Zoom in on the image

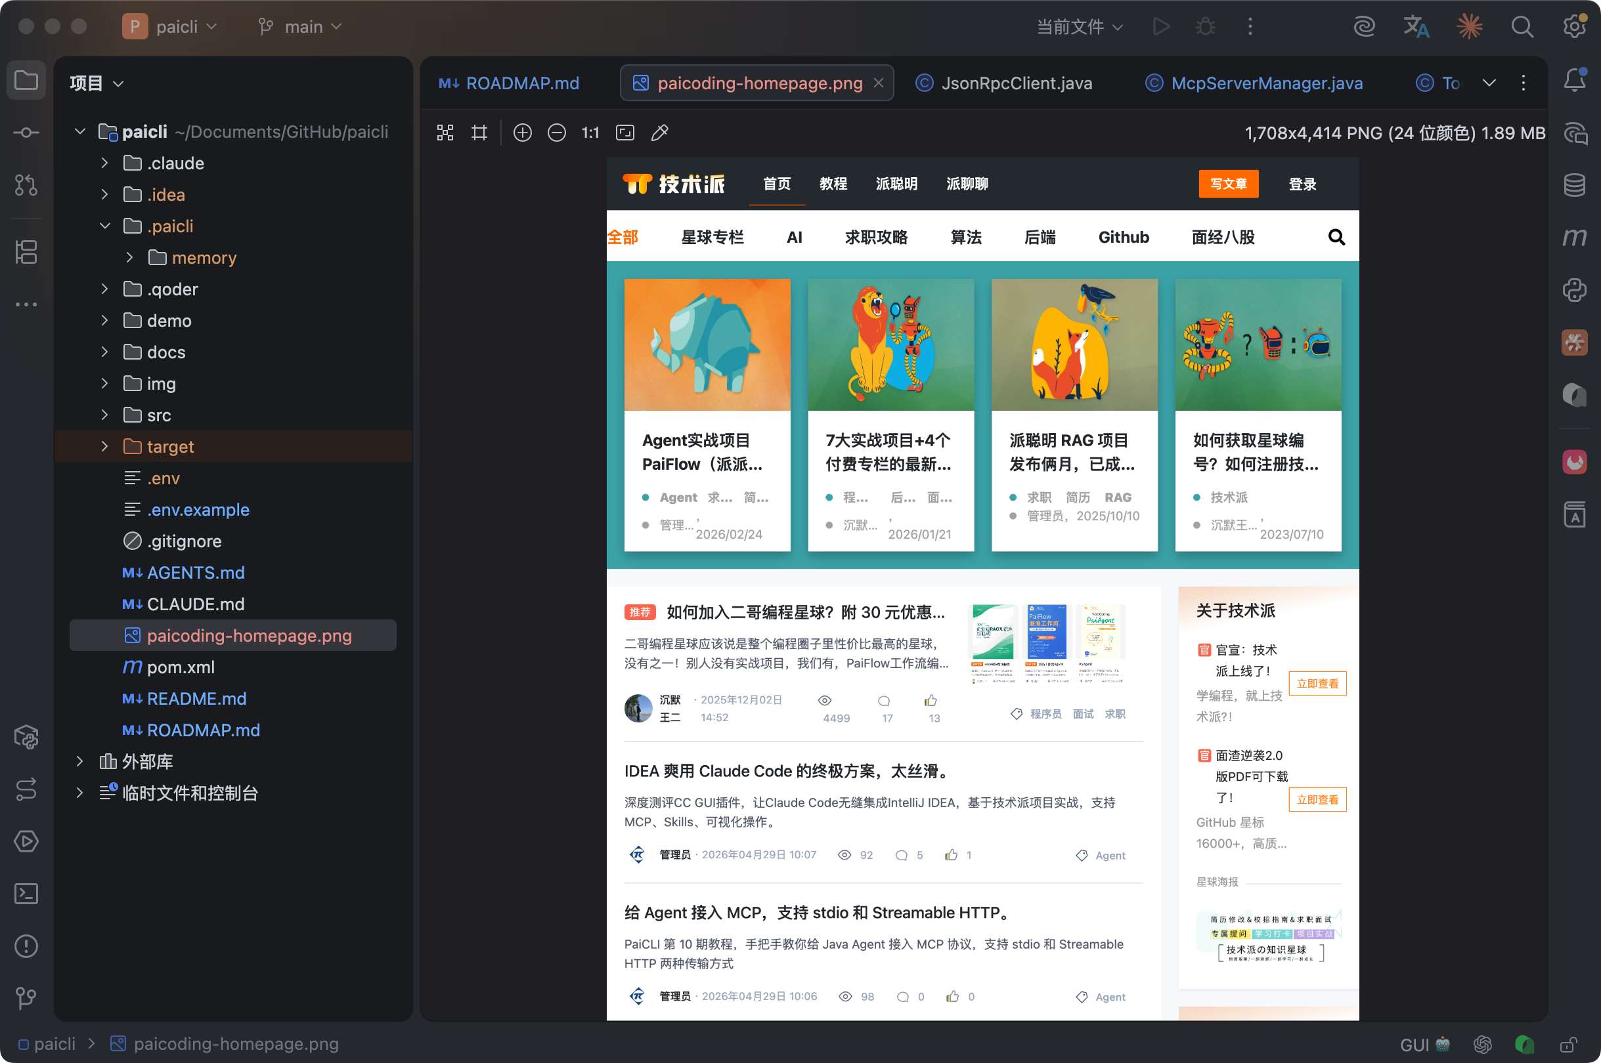[x=522, y=133]
